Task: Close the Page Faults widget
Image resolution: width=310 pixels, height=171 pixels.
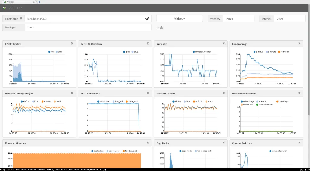Action: click(x=224, y=142)
